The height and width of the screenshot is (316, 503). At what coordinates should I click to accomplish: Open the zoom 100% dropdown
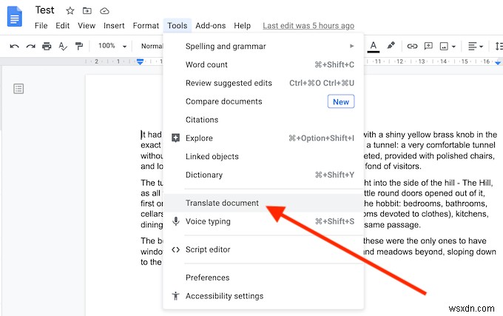pos(112,46)
